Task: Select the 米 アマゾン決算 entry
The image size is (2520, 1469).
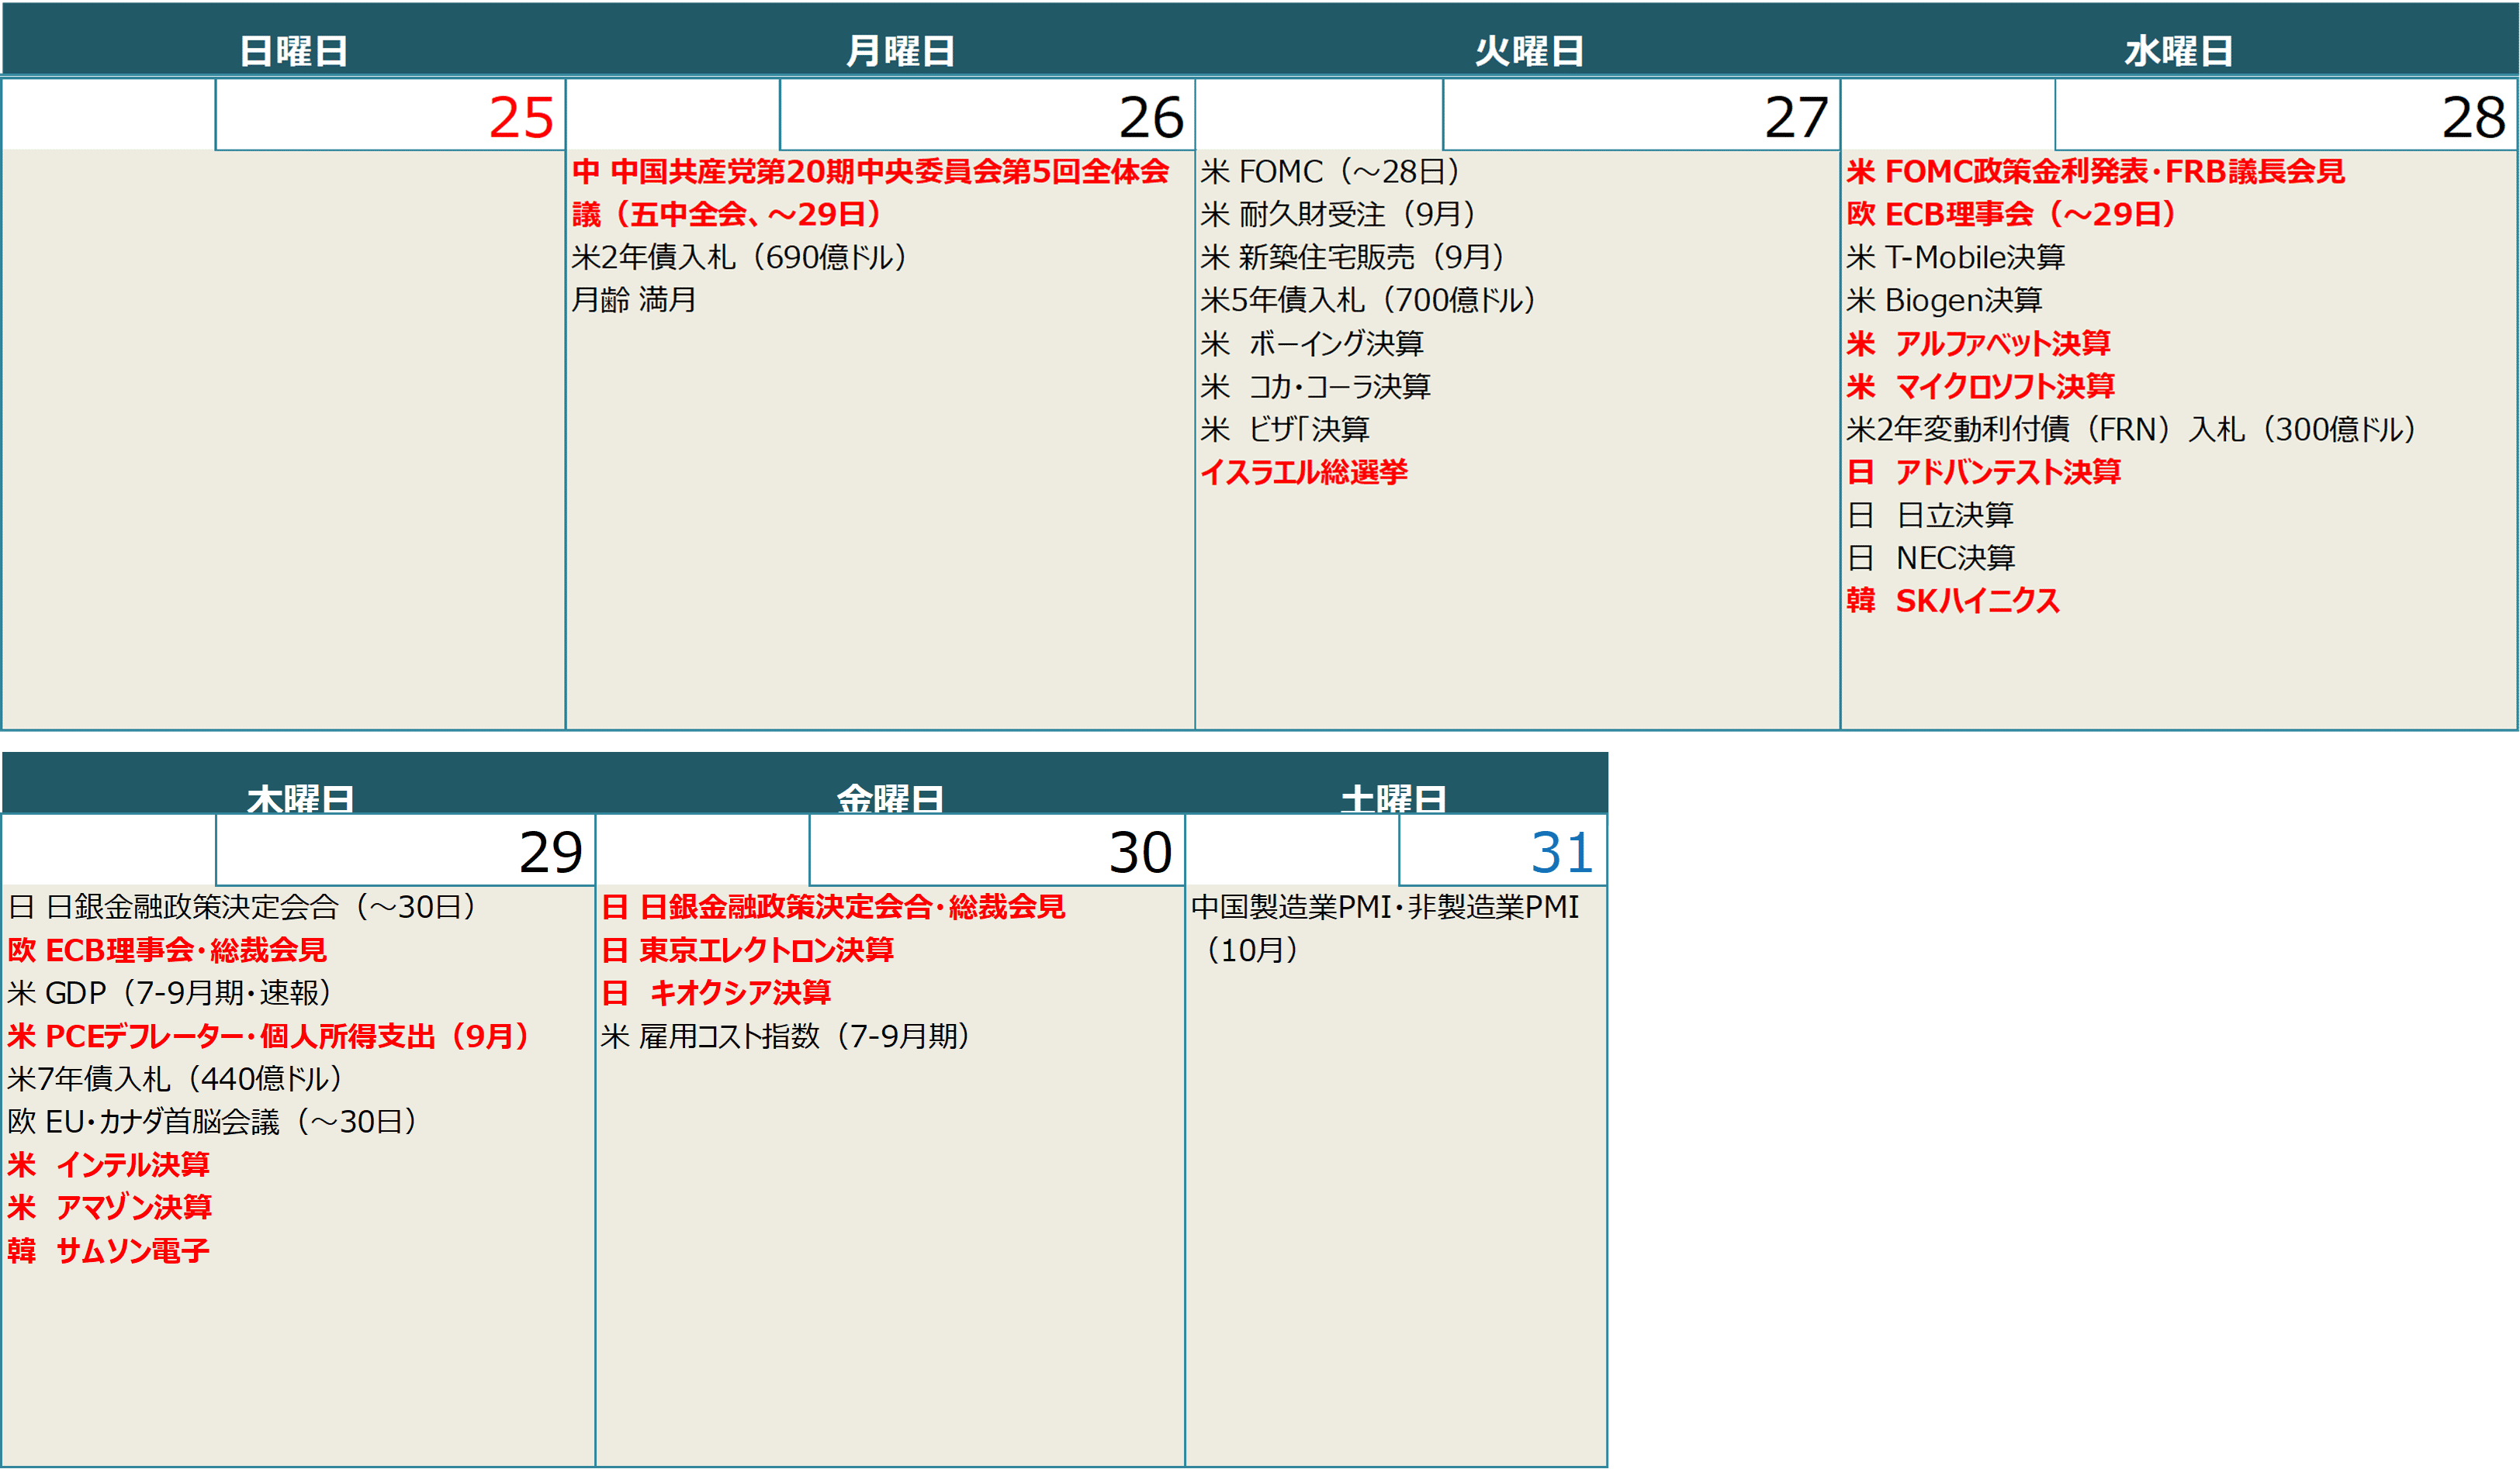Action: [x=110, y=1209]
